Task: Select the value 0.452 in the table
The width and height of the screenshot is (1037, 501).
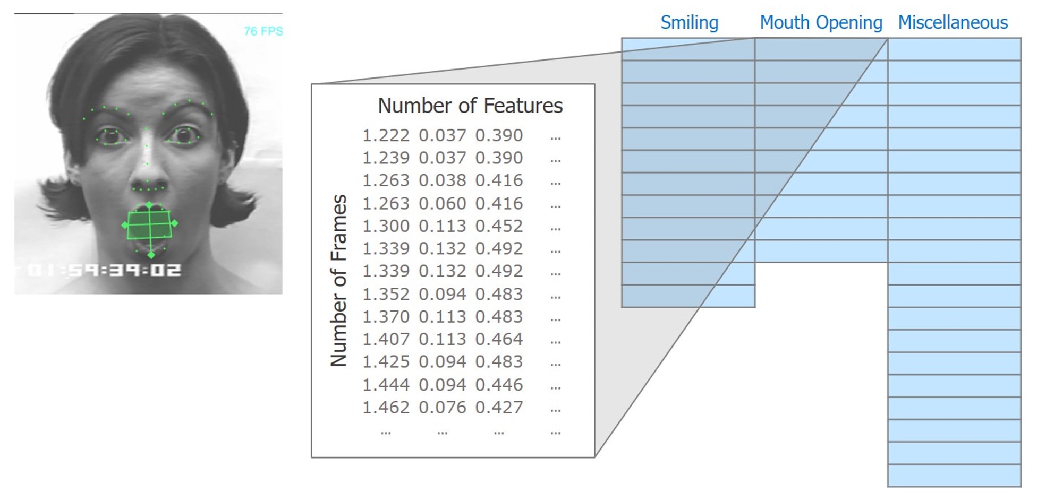Action: tap(499, 226)
